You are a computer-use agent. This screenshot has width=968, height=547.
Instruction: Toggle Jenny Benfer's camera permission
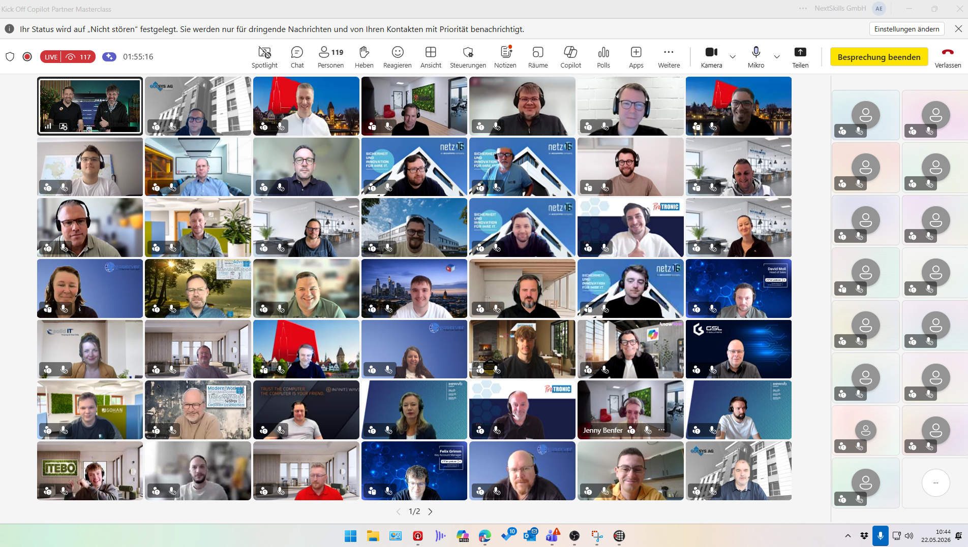pos(631,430)
